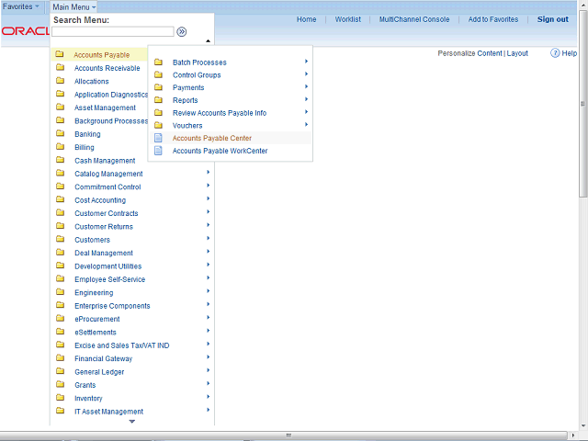Select eProcurement from the menu list
Image resolution: width=588 pixels, height=441 pixels.
[x=97, y=320]
